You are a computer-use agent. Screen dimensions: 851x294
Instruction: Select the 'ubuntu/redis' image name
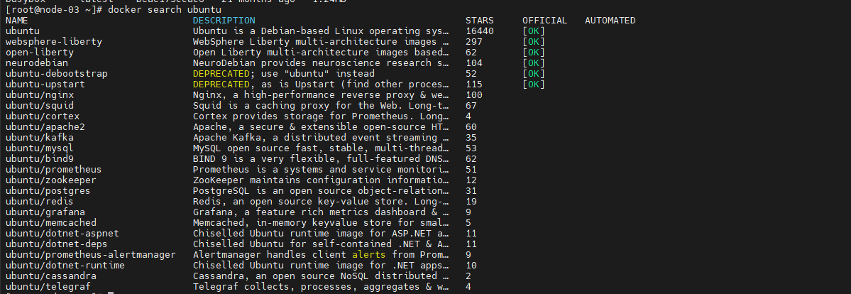coord(40,202)
